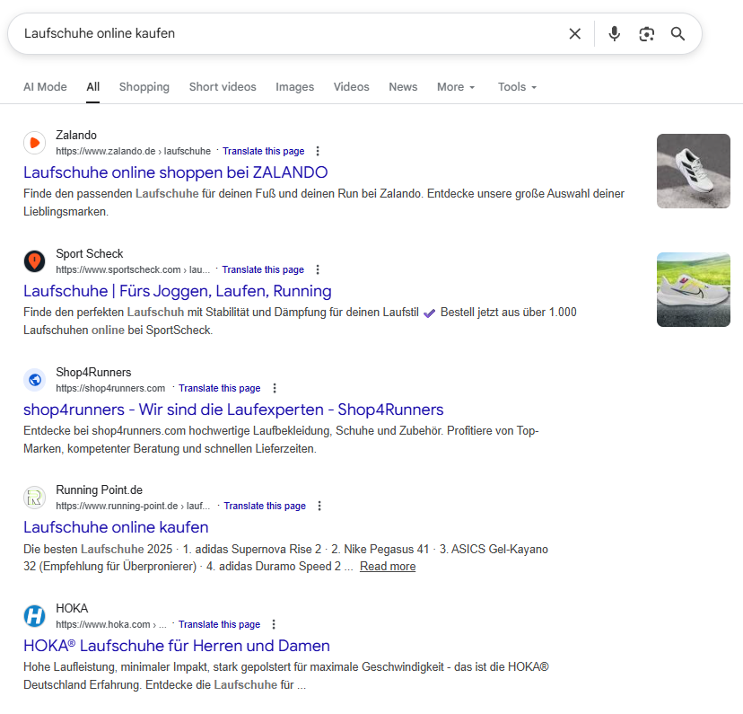Switch to the Shopping tab
Viewport: 743px width, 714px height.
pos(144,86)
